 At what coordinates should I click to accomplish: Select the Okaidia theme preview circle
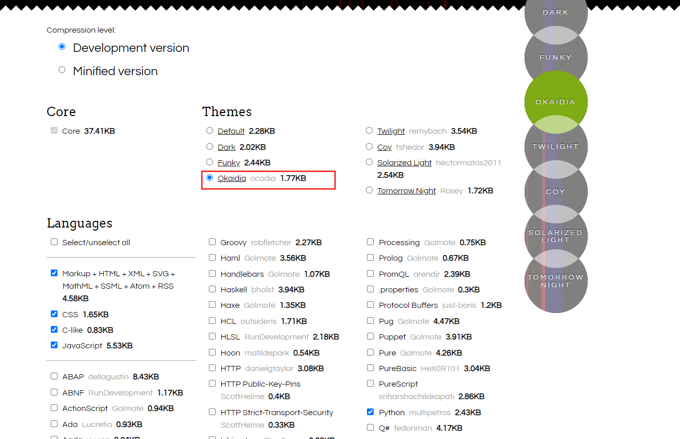coord(556,102)
